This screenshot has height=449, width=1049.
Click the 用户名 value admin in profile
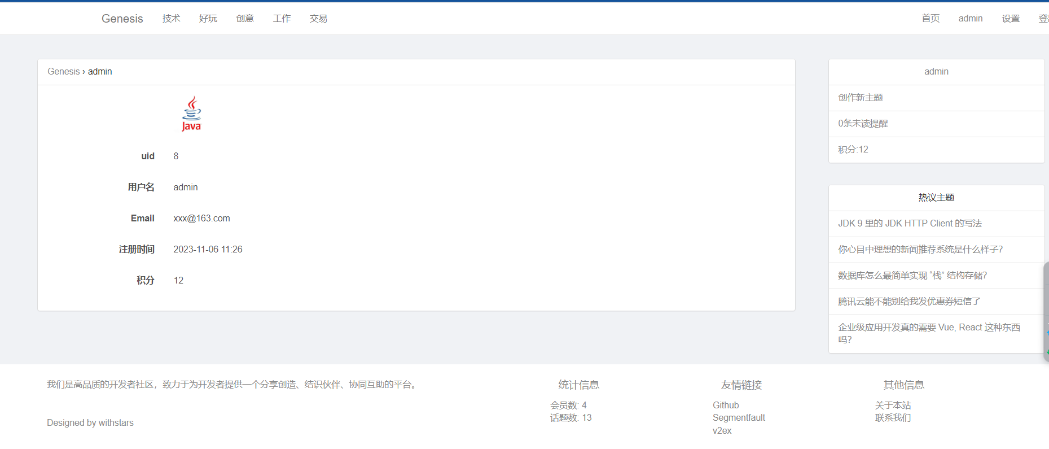tap(185, 188)
